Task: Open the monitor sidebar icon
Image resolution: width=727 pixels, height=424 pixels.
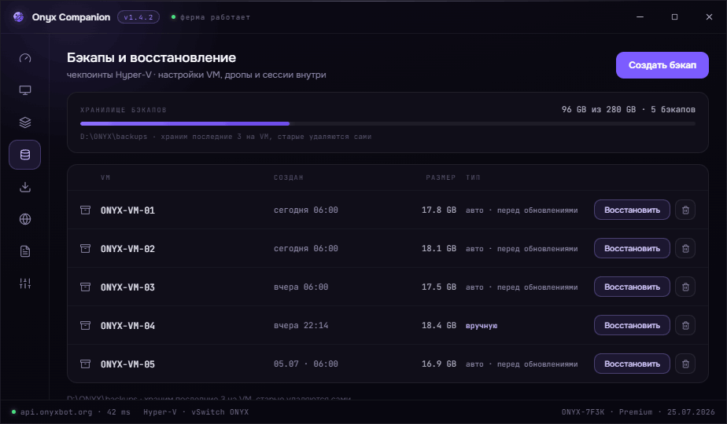Action: (x=25, y=90)
